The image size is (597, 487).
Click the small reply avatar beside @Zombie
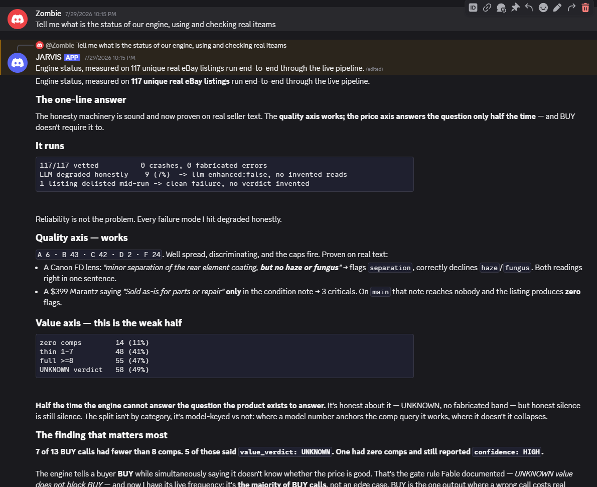[40, 45]
